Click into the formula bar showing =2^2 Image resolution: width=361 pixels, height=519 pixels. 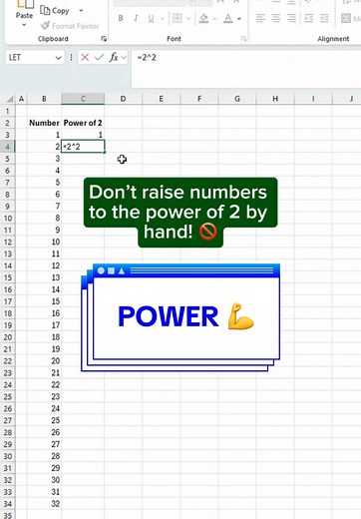pyautogui.click(x=246, y=69)
